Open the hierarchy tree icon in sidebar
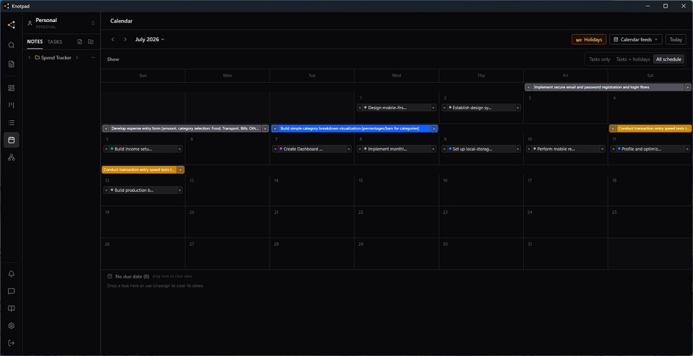Image resolution: width=693 pixels, height=356 pixels. tap(11, 157)
